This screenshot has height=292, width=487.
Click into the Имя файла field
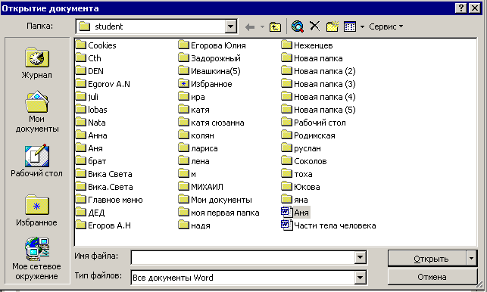pyautogui.click(x=243, y=257)
